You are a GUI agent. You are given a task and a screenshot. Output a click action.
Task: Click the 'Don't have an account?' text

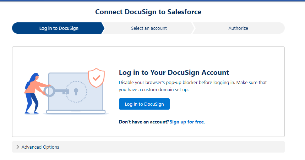[143, 122]
